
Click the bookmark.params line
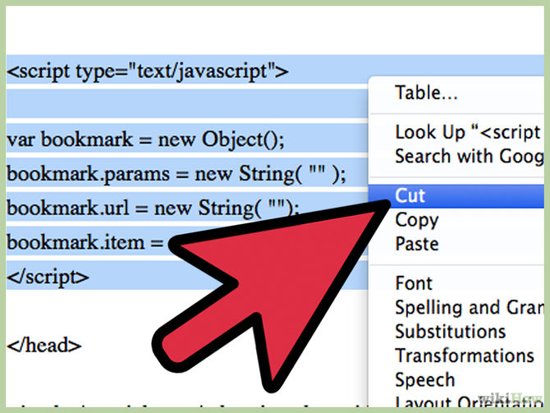176,174
